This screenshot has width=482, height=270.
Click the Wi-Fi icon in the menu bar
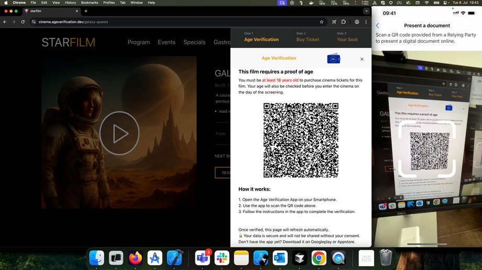coord(426,3)
